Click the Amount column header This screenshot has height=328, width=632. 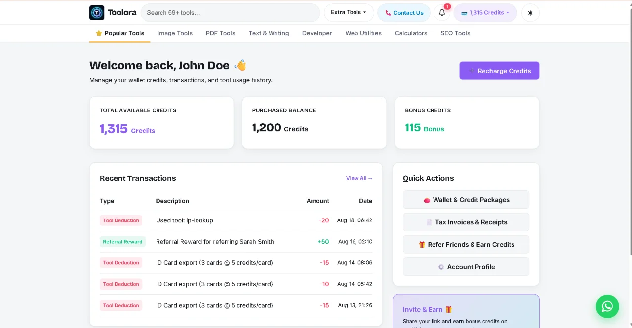tap(318, 201)
